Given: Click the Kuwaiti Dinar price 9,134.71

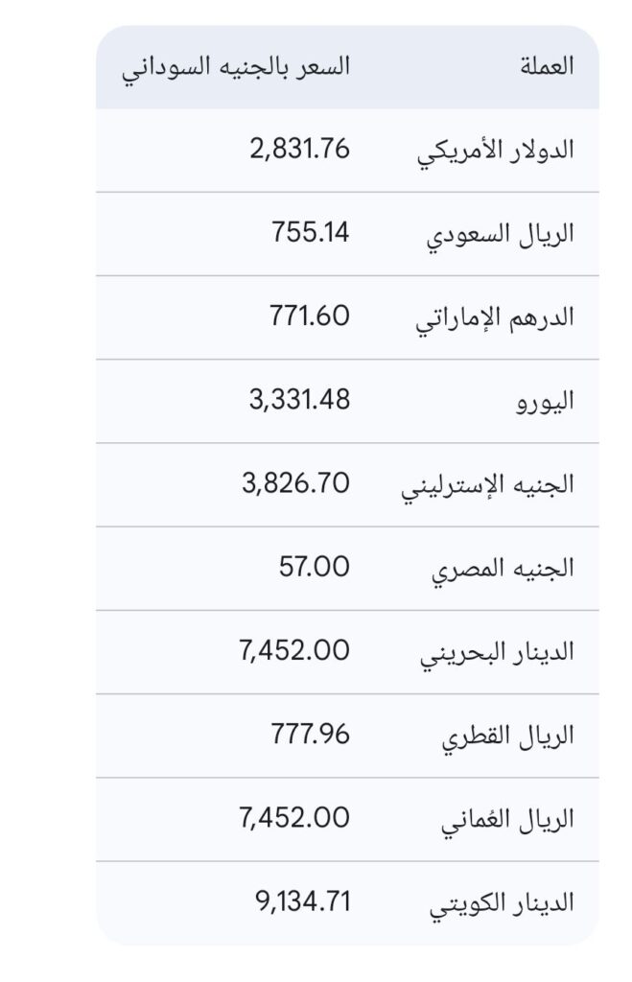Looking at the screenshot, I should coord(296,900).
